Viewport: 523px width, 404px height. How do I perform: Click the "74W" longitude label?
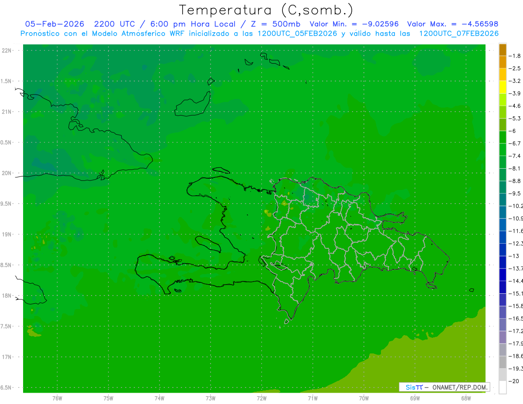tap(160, 398)
